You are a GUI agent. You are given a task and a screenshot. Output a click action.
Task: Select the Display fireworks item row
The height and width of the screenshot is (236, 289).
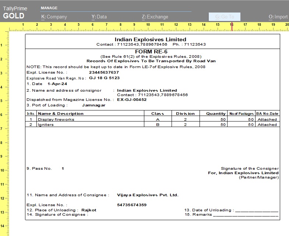(56, 119)
